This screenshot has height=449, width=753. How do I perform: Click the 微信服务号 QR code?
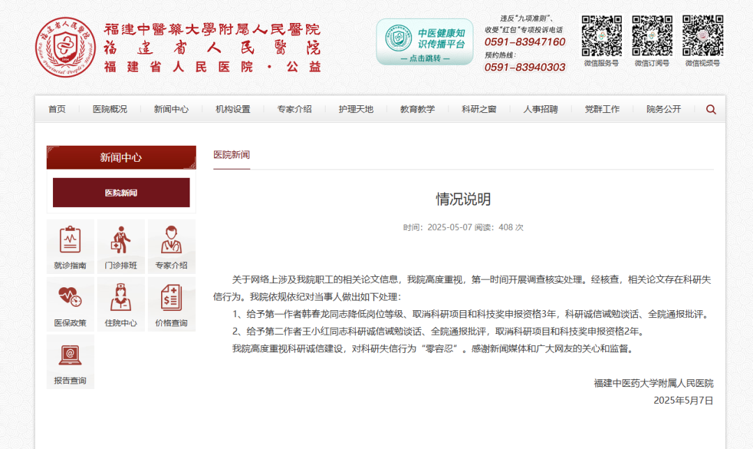point(601,36)
